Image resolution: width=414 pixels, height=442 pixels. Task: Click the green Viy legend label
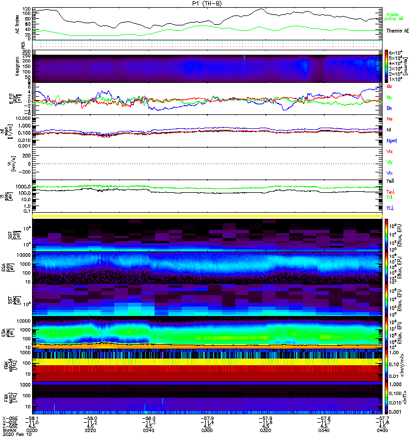(x=389, y=162)
